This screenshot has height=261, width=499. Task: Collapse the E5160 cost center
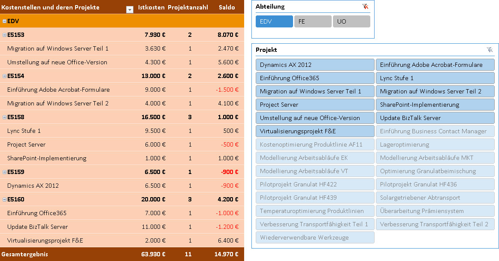(x=4, y=199)
